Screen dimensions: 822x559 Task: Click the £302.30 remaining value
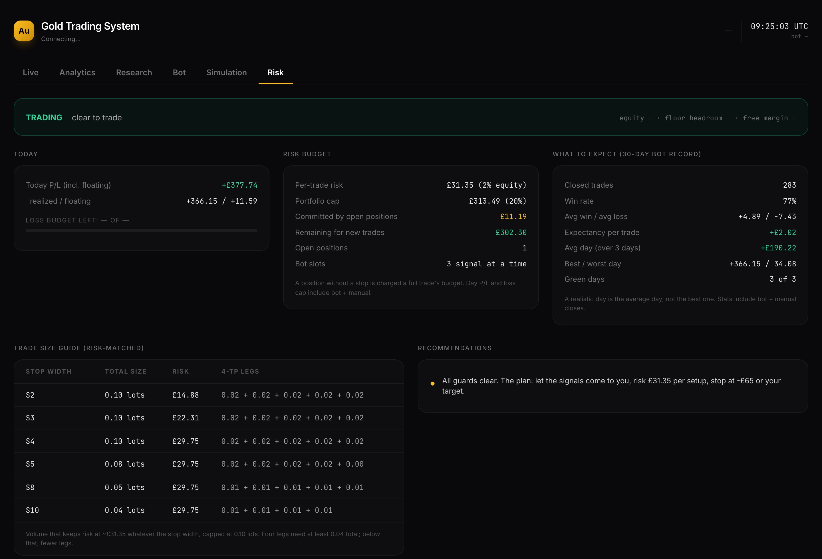point(511,232)
